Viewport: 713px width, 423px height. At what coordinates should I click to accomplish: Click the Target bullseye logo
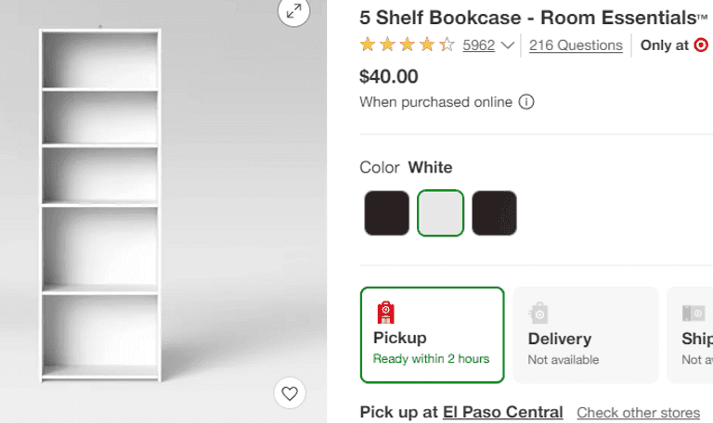(x=701, y=45)
